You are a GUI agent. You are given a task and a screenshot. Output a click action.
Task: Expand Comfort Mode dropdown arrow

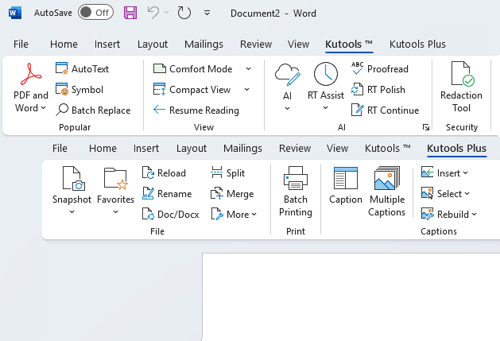click(x=248, y=69)
